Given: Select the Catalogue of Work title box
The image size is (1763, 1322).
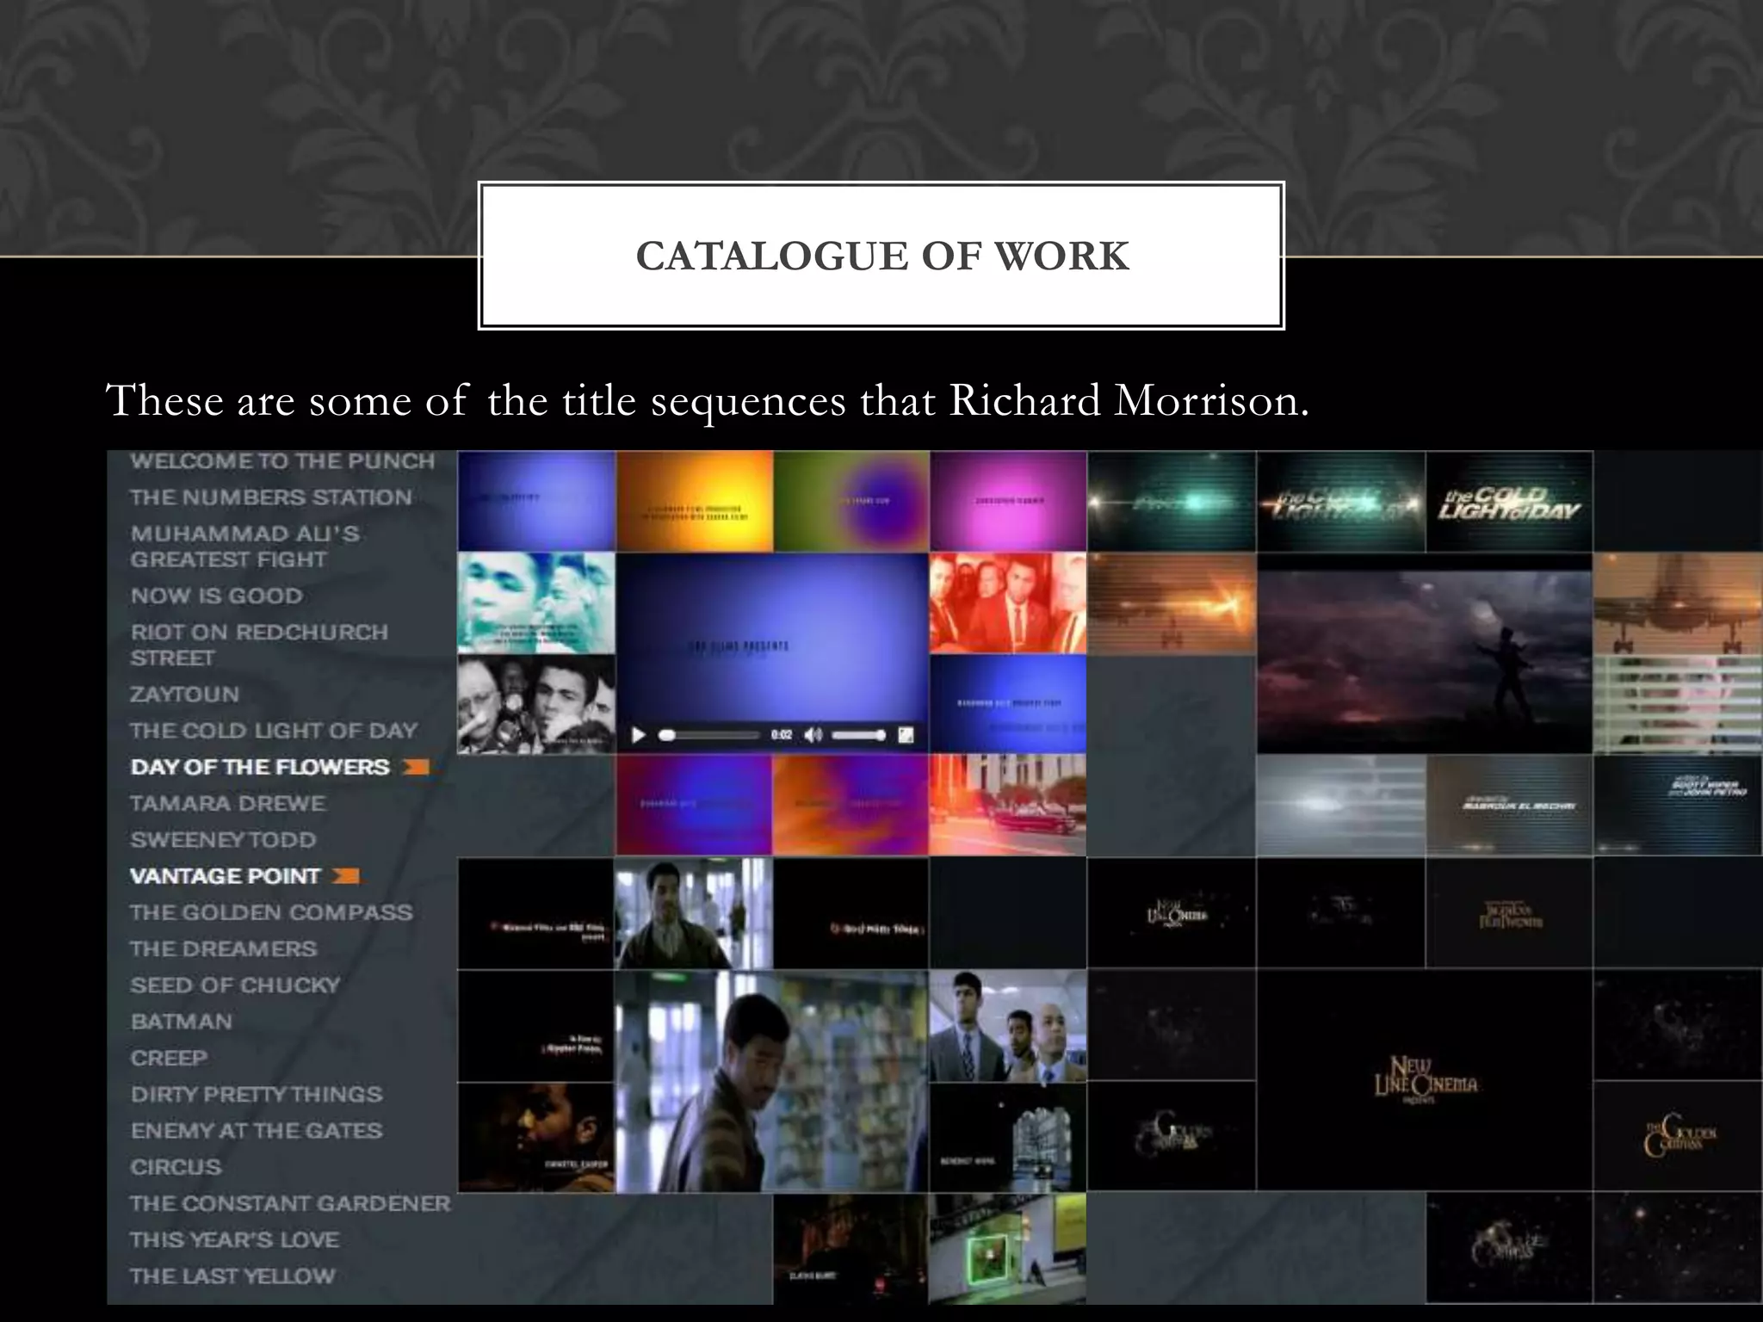Looking at the screenshot, I should click(x=881, y=256).
